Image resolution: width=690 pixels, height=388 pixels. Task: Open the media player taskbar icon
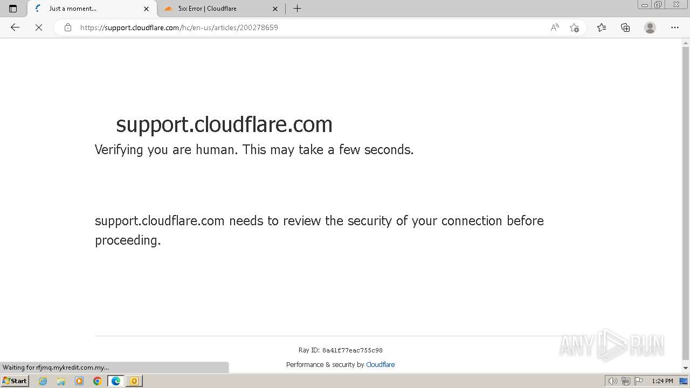(79, 381)
